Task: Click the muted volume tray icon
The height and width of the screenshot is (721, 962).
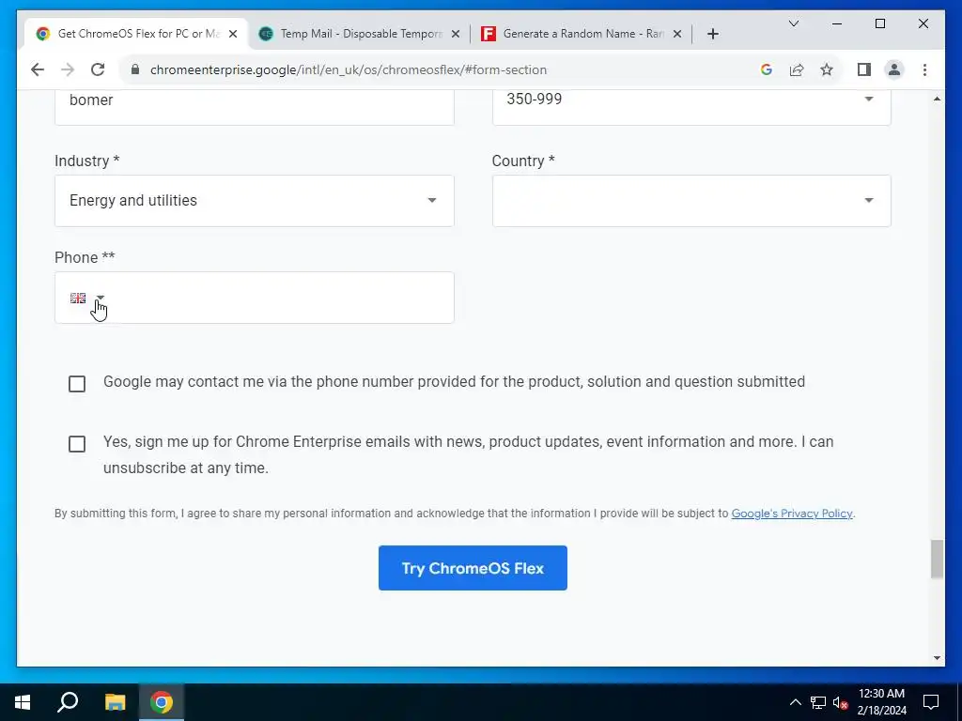Action: [840, 702]
